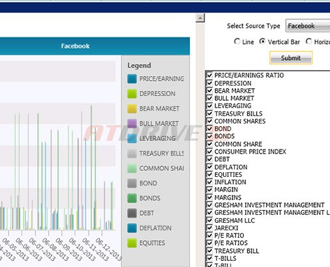Image resolution: width=330 pixels, height=267 pixels.
Task: Click the BULL MARKET legend purple swatch
Action: (x=132, y=123)
